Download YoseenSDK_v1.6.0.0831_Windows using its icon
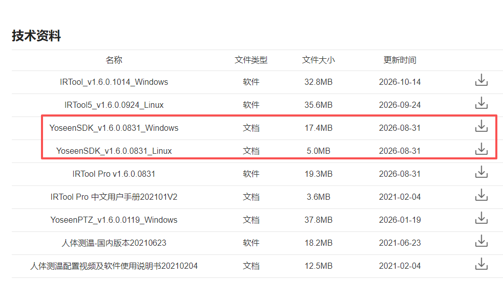This screenshot has width=503, height=281. [x=481, y=126]
